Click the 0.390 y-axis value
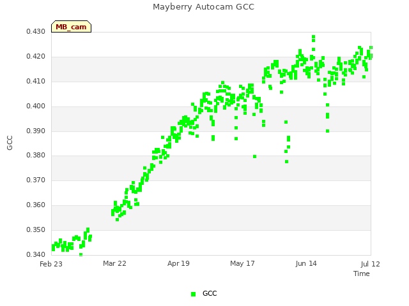This screenshot has height=306, width=409. pyautogui.click(x=36, y=131)
